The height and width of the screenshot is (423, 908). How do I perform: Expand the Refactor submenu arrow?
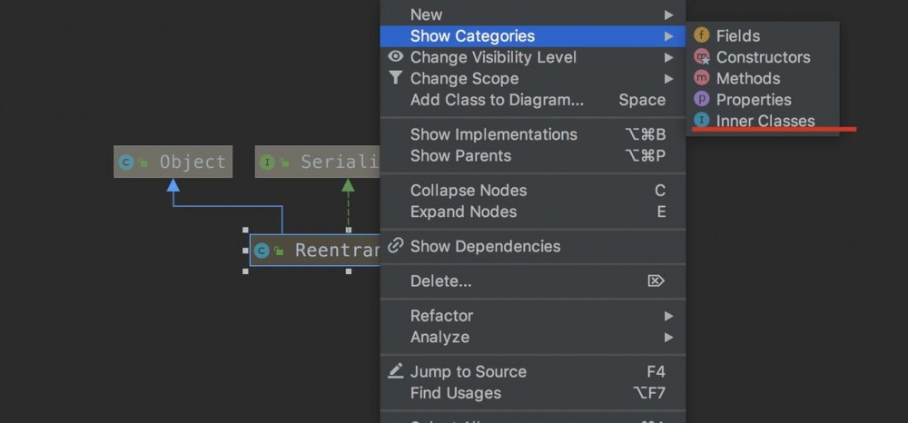[x=668, y=316]
